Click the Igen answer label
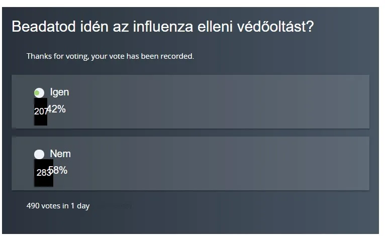Viewport: 385px width, 236px height. tap(59, 92)
